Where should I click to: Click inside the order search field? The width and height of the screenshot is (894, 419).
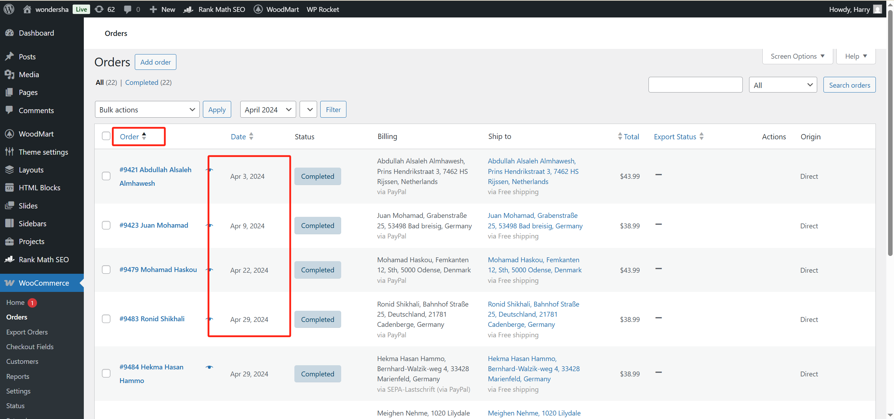(x=695, y=84)
